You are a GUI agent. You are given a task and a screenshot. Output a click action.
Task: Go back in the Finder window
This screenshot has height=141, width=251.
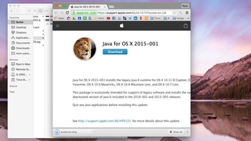coord(12,11)
